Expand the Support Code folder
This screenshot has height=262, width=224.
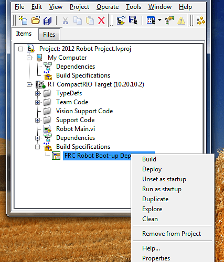click(37, 120)
